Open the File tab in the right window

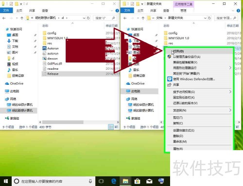tap(127, 11)
